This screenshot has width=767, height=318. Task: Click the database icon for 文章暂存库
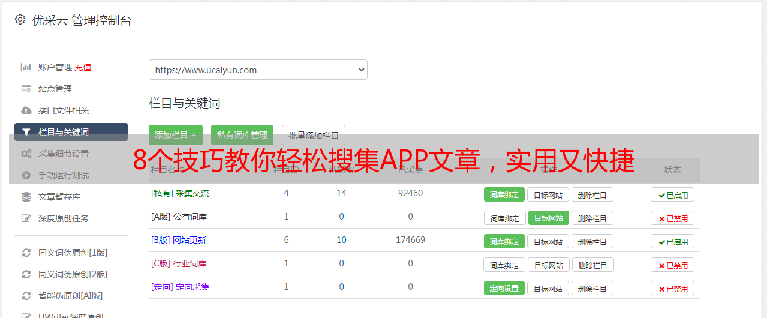pos(26,197)
